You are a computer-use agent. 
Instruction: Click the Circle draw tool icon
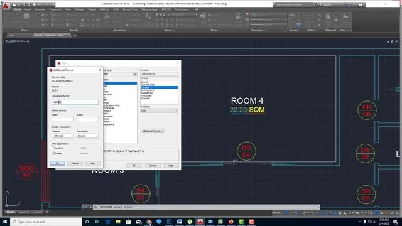pos(26,16)
